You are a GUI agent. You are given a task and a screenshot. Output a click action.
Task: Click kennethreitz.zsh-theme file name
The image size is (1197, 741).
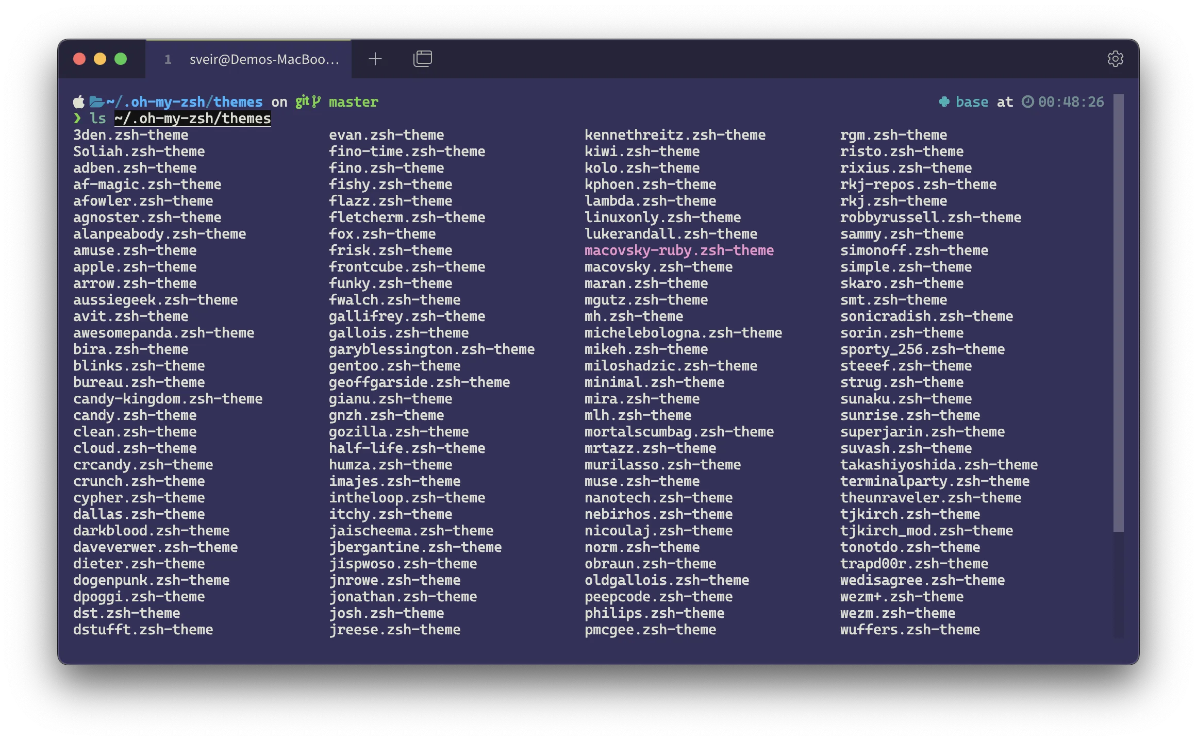(x=675, y=135)
